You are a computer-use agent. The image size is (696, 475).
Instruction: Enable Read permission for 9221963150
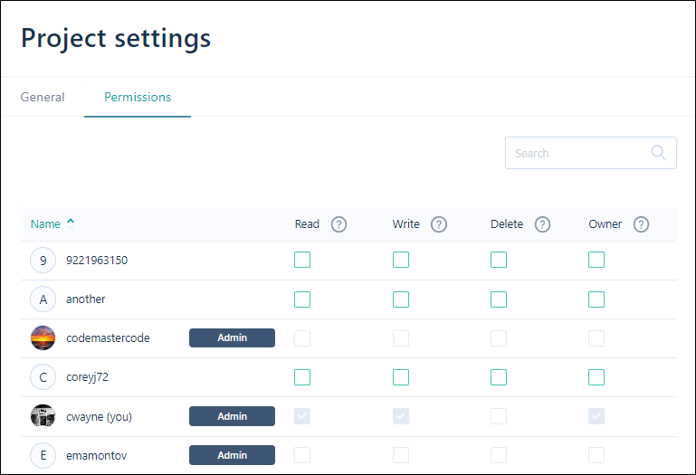[302, 261]
